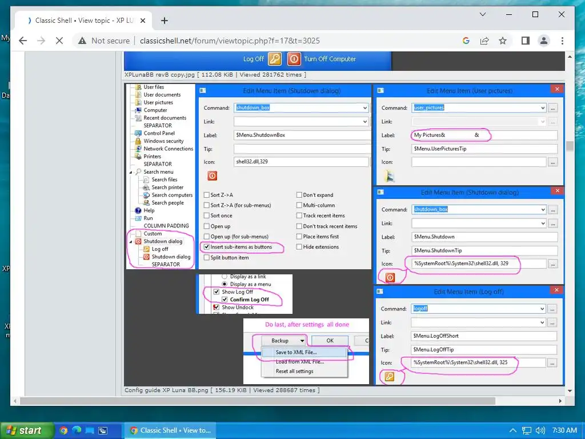Click the network icon in system tray

click(526, 430)
